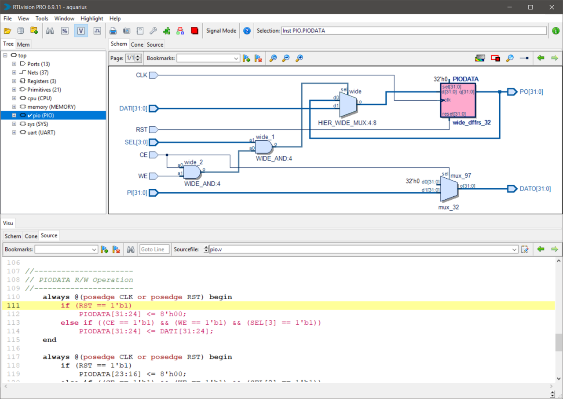This screenshot has height=399, width=563.
Task: Toggle the V view mode button
Action: (x=81, y=31)
